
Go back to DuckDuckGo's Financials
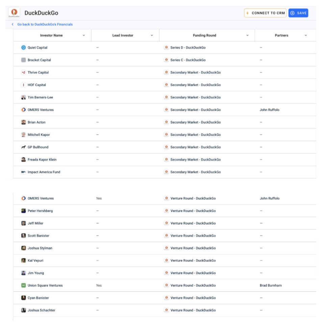[x=45, y=24]
